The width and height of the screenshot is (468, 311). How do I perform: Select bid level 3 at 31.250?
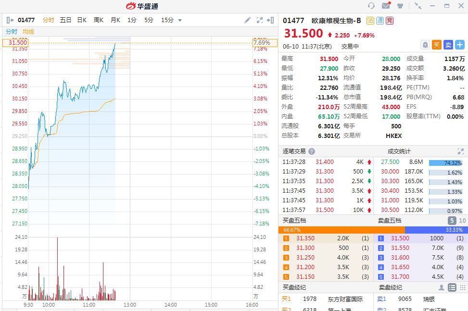point(326,258)
